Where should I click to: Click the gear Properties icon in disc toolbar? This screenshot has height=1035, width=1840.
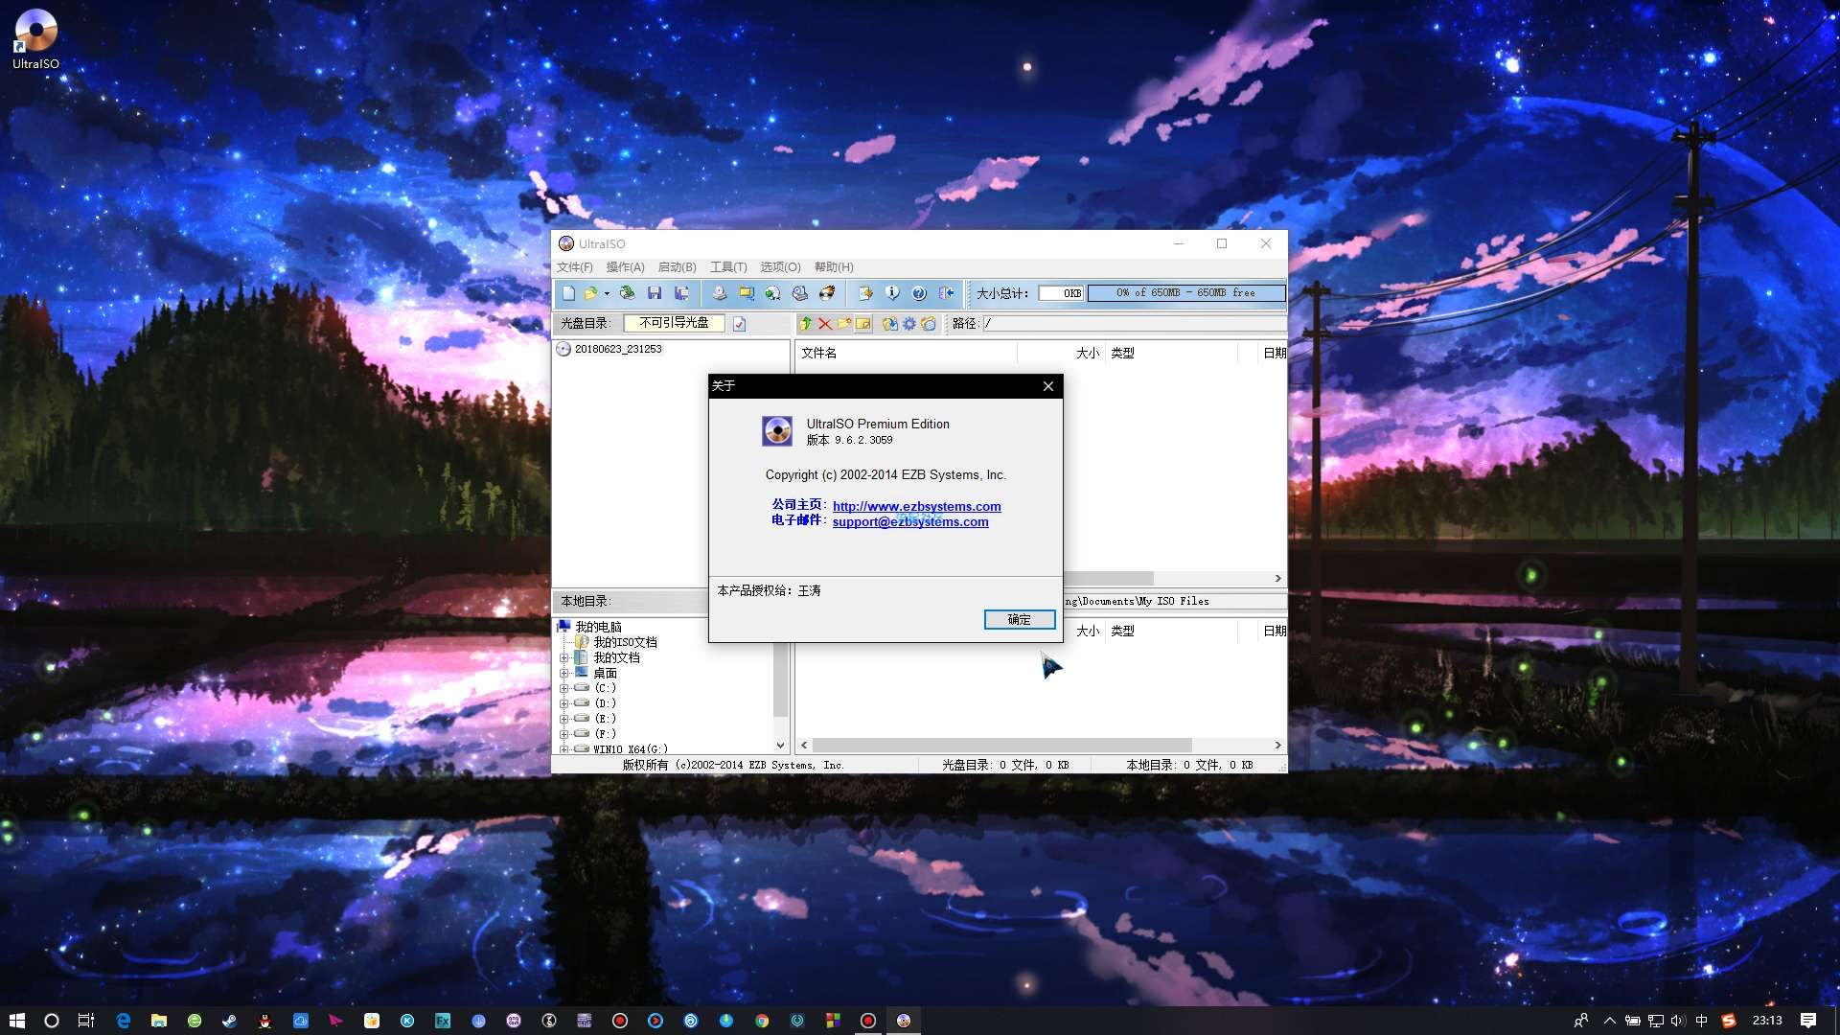coord(908,324)
